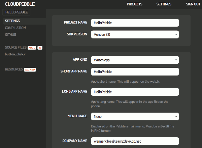This screenshot has width=202, height=148.
Task: Click the Short App Name field
Action: pyautogui.click(x=135, y=71)
